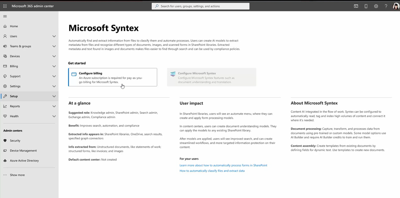Expand the Users chevron
Viewport: 400px width, 198px height.
(54, 36)
